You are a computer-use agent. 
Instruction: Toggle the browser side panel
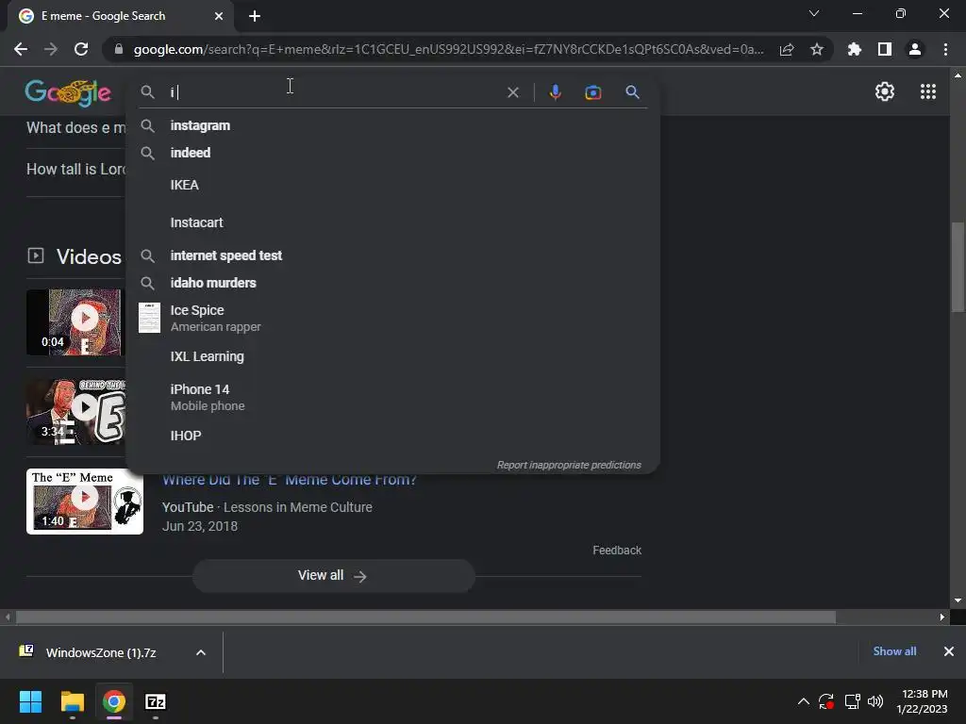(885, 49)
